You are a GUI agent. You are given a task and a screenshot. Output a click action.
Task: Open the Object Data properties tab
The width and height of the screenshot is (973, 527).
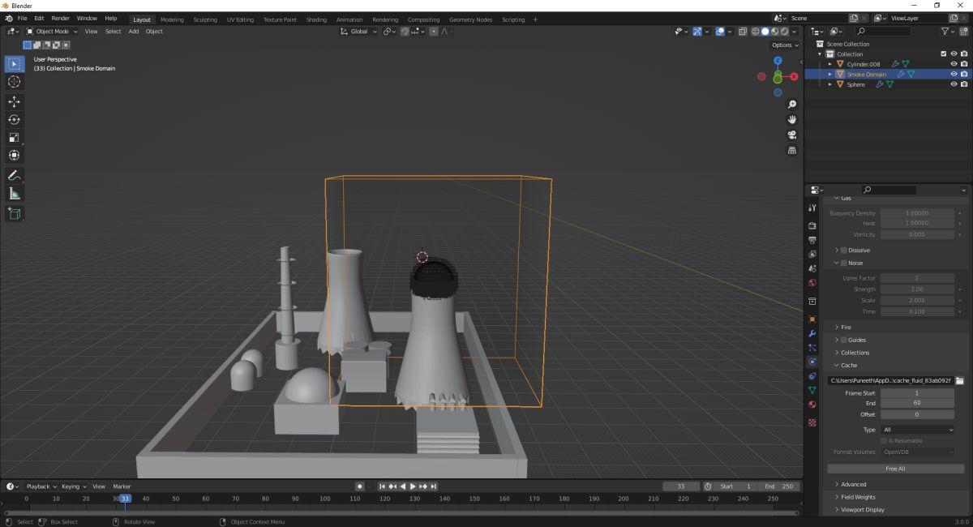pyautogui.click(x=812, y=390)
